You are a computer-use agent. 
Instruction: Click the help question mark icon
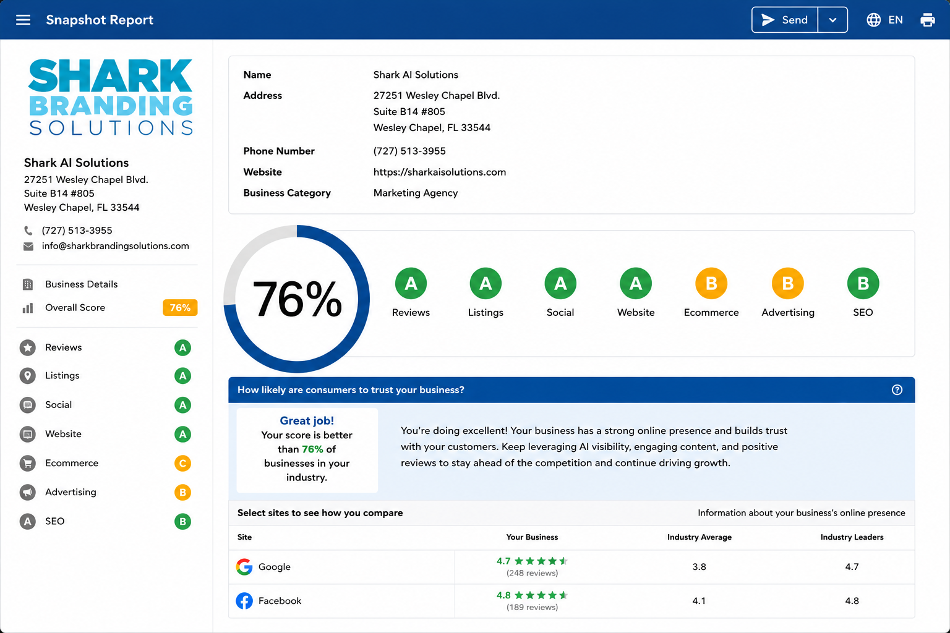(897, 390)
